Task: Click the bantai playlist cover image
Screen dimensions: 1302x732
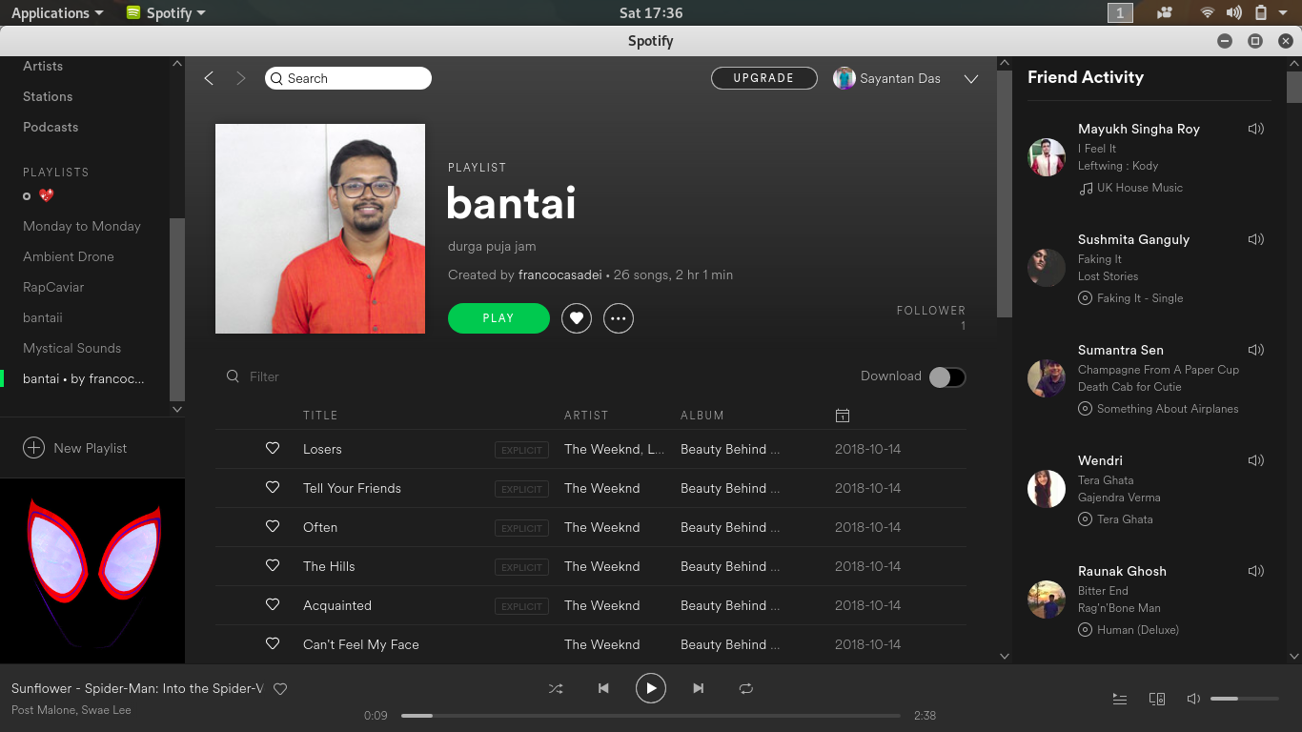Action: tap(320, 229)
